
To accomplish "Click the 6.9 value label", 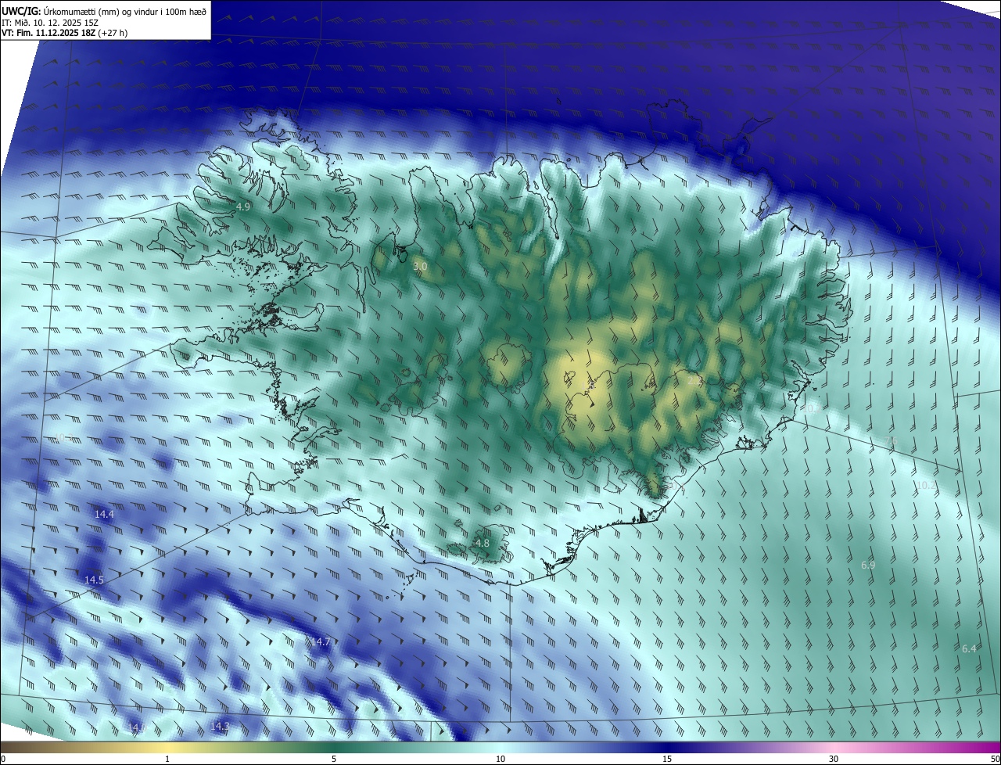I will [868, 566].
